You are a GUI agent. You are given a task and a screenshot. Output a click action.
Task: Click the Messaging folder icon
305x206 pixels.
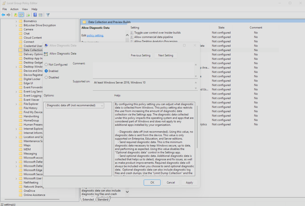(x=21, y=154)
